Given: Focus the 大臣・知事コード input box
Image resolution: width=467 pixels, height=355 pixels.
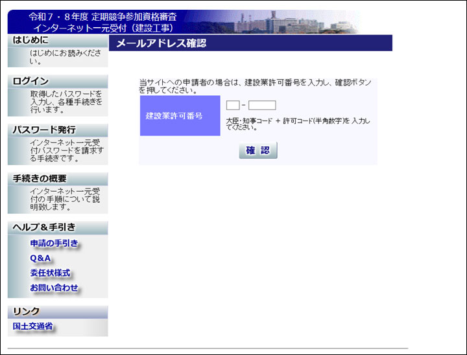Looking at the screenshot, I should pos(233,106).
